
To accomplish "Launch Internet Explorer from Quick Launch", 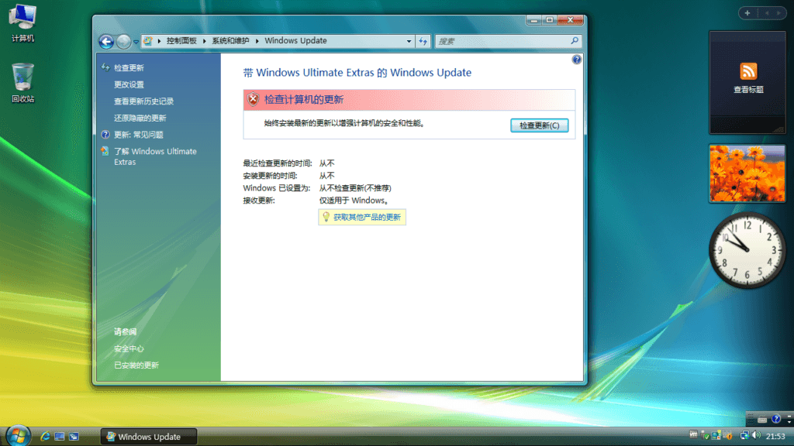I will pyautogui.click(x=45, y=436).
